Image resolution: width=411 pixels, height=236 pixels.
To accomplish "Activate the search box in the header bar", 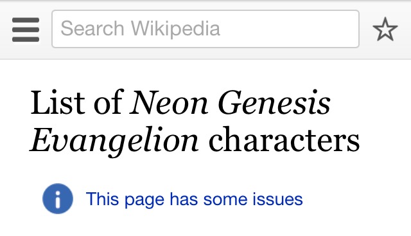I will [205, 29].
